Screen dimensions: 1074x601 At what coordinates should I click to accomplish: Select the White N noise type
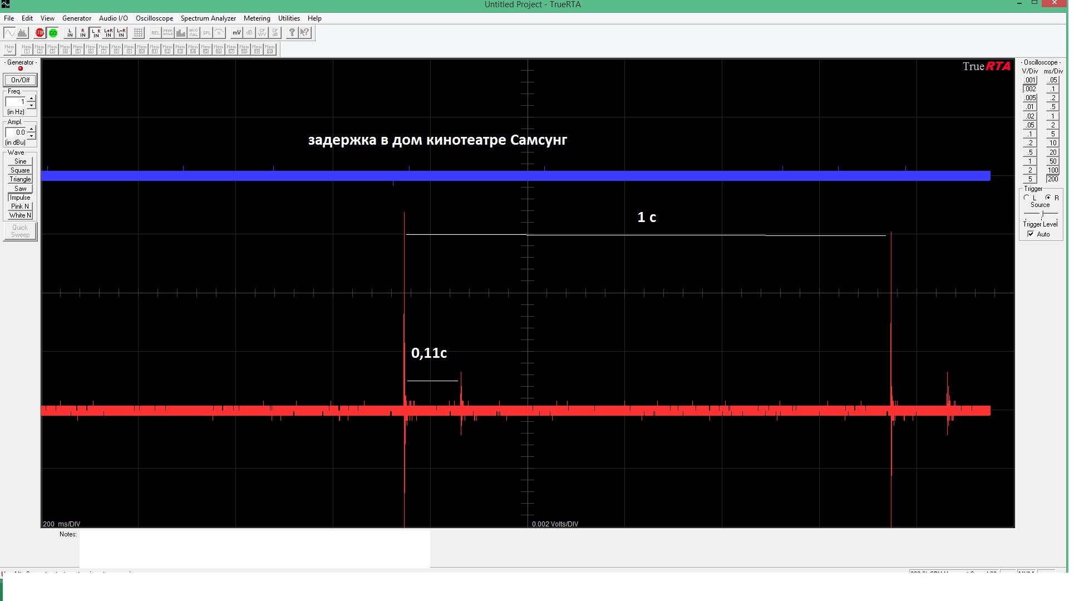[x=20, y=215]
